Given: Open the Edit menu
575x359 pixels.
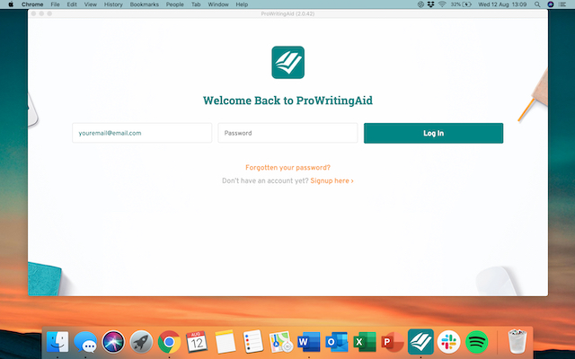Looking at the screenshot, I should 72,4.
